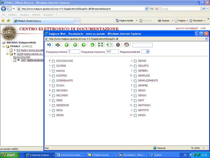Image resolution: width=210 pixels, height=158 pixels.
Task: Open the Pagina menu dropdown arrow
Action: [x=187, y=21]
